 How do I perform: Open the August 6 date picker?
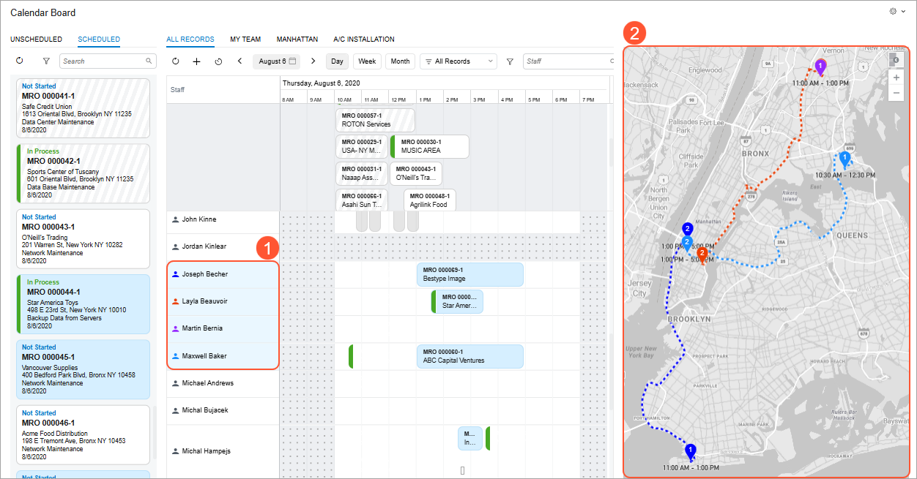(x=276, y=61)
